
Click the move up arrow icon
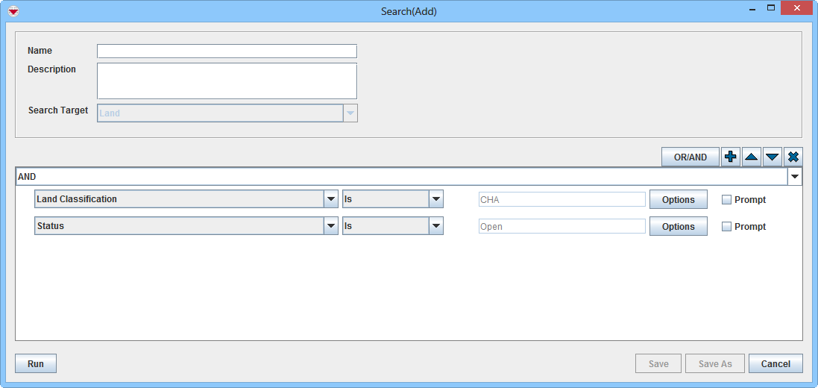[752, 157]
